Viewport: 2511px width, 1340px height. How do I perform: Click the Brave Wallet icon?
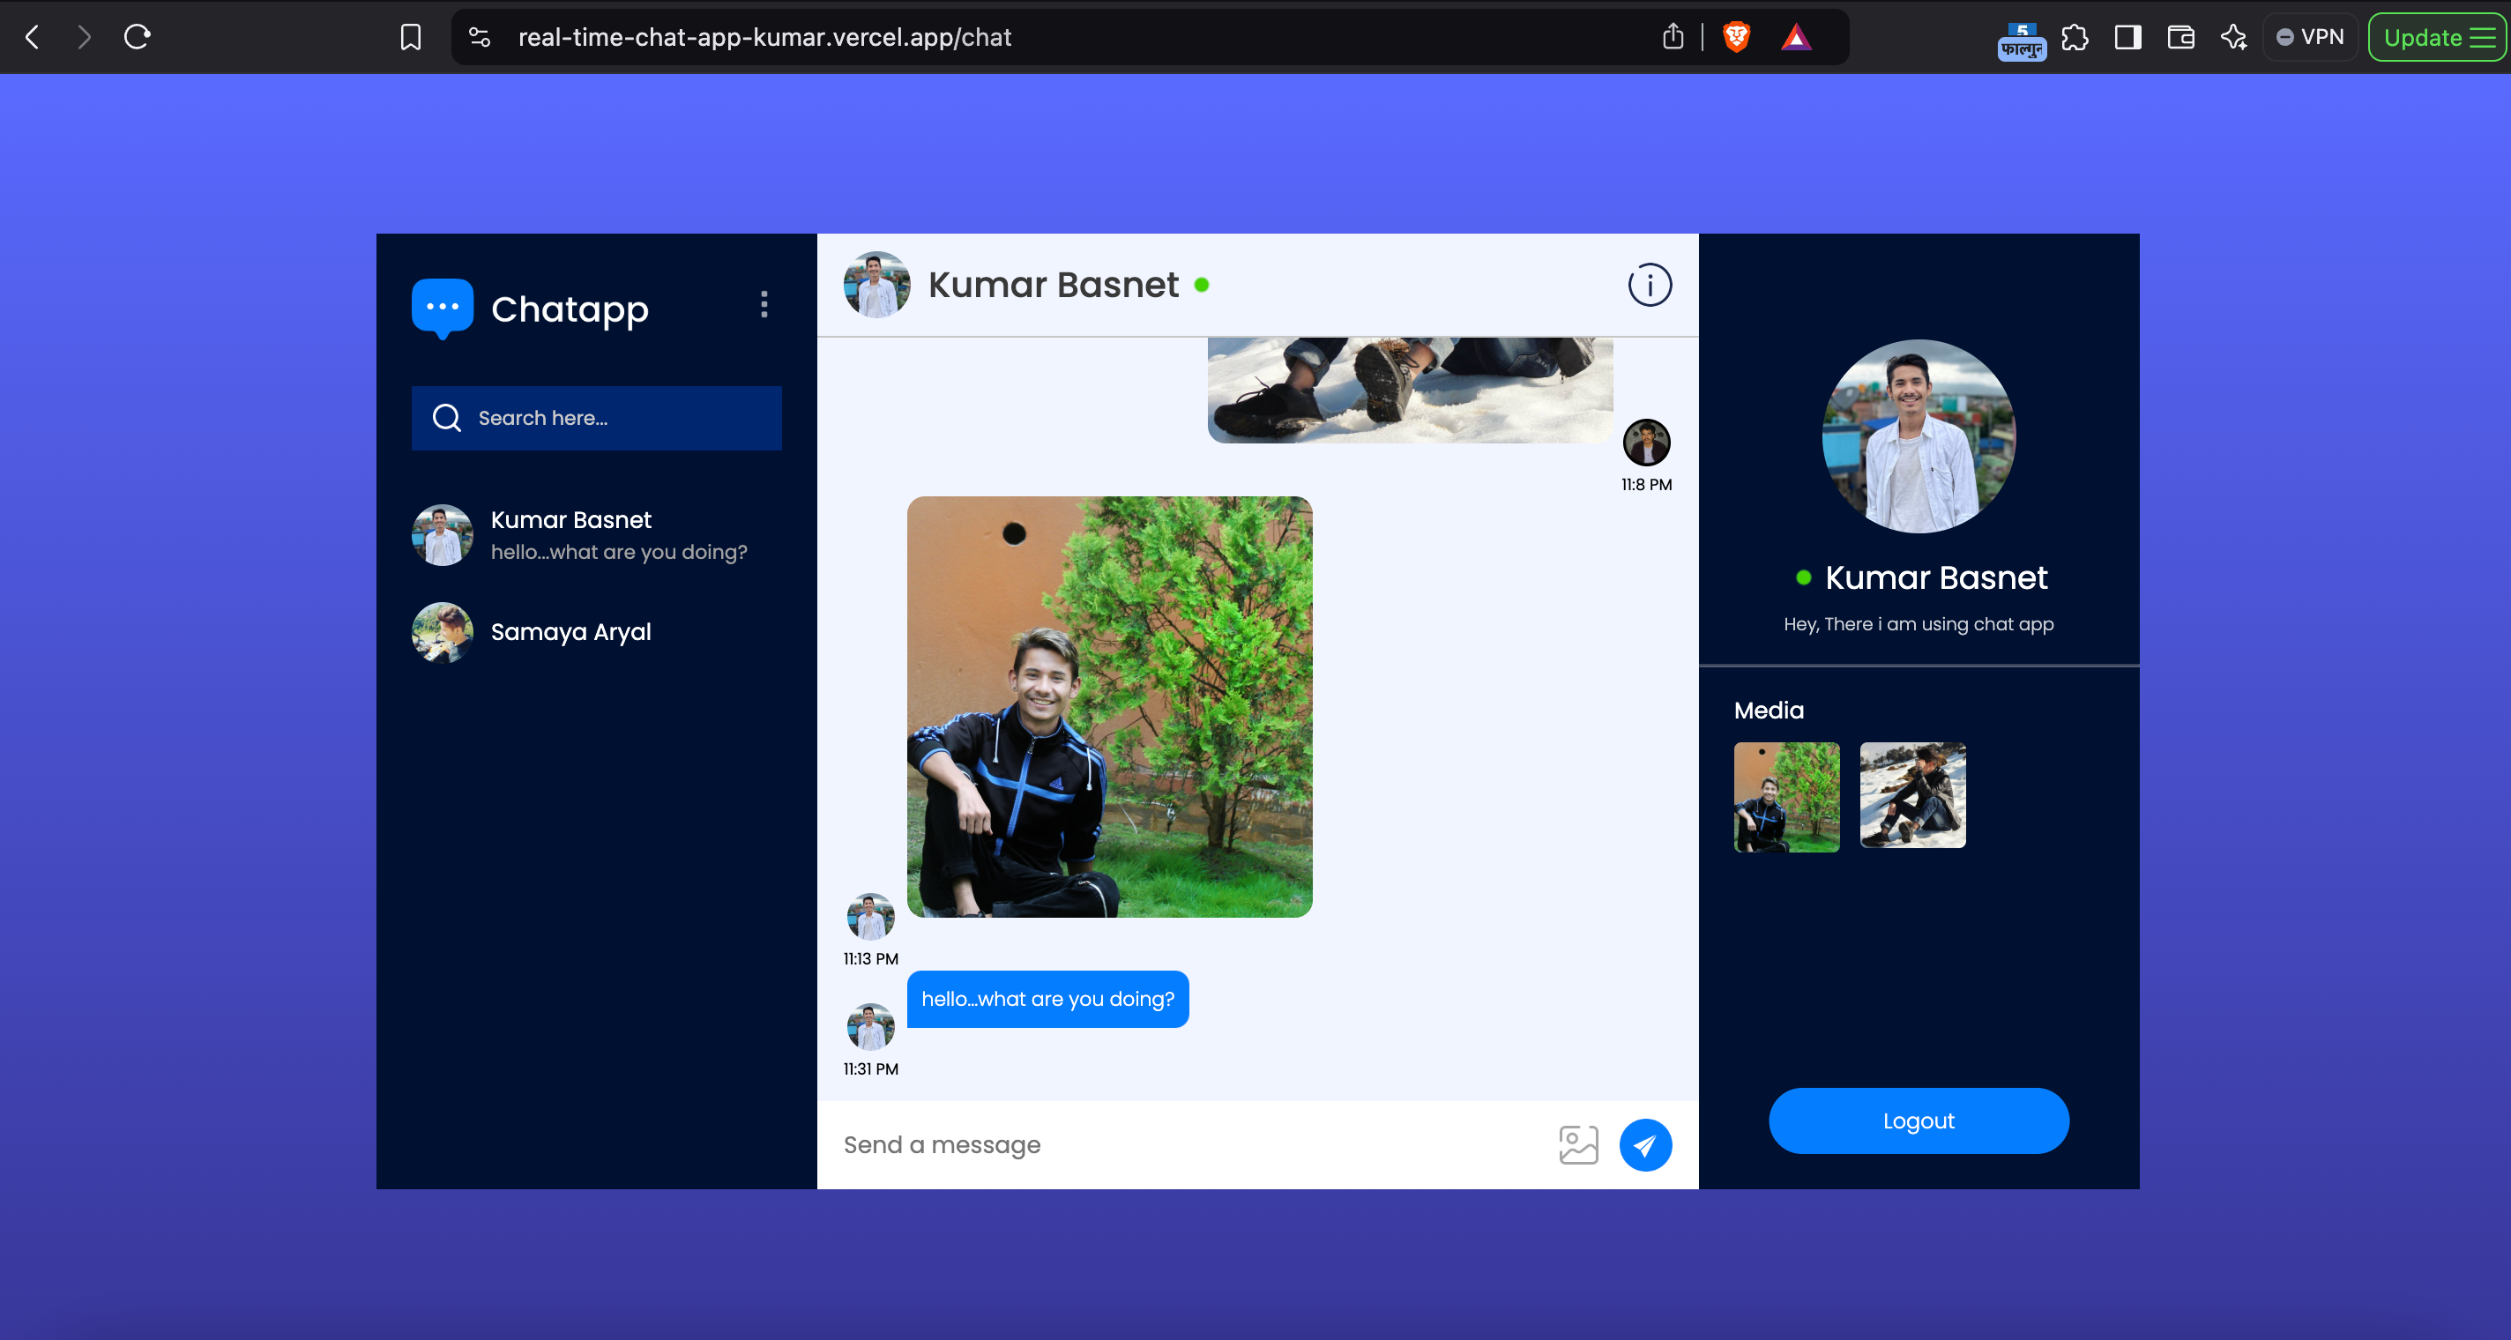pos(2180,38)
